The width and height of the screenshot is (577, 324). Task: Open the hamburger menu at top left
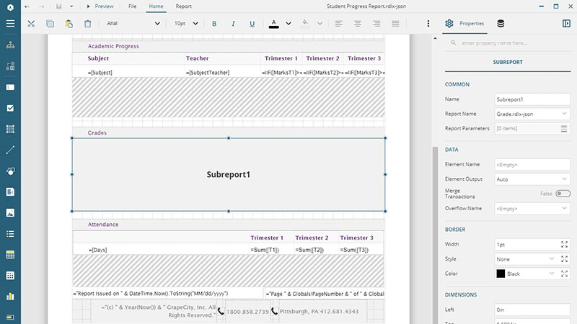(10, 23)
